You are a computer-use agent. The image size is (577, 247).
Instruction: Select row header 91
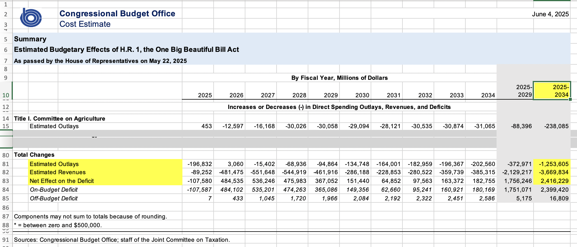tap(6, 240)
